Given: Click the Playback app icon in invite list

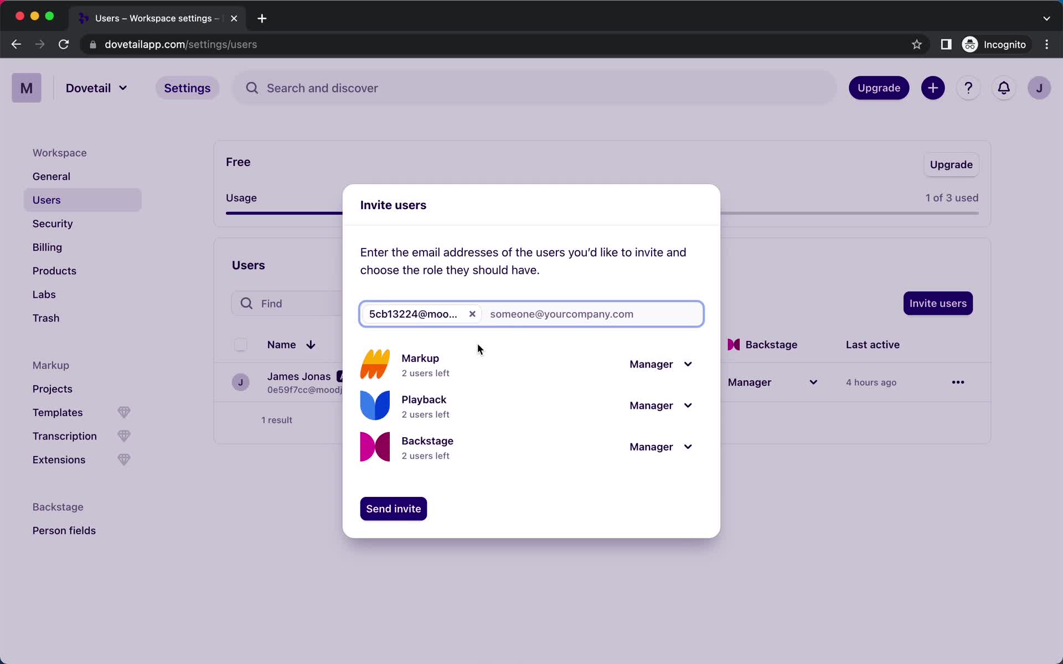Looking at the screenshot, I should pos(375,406).
